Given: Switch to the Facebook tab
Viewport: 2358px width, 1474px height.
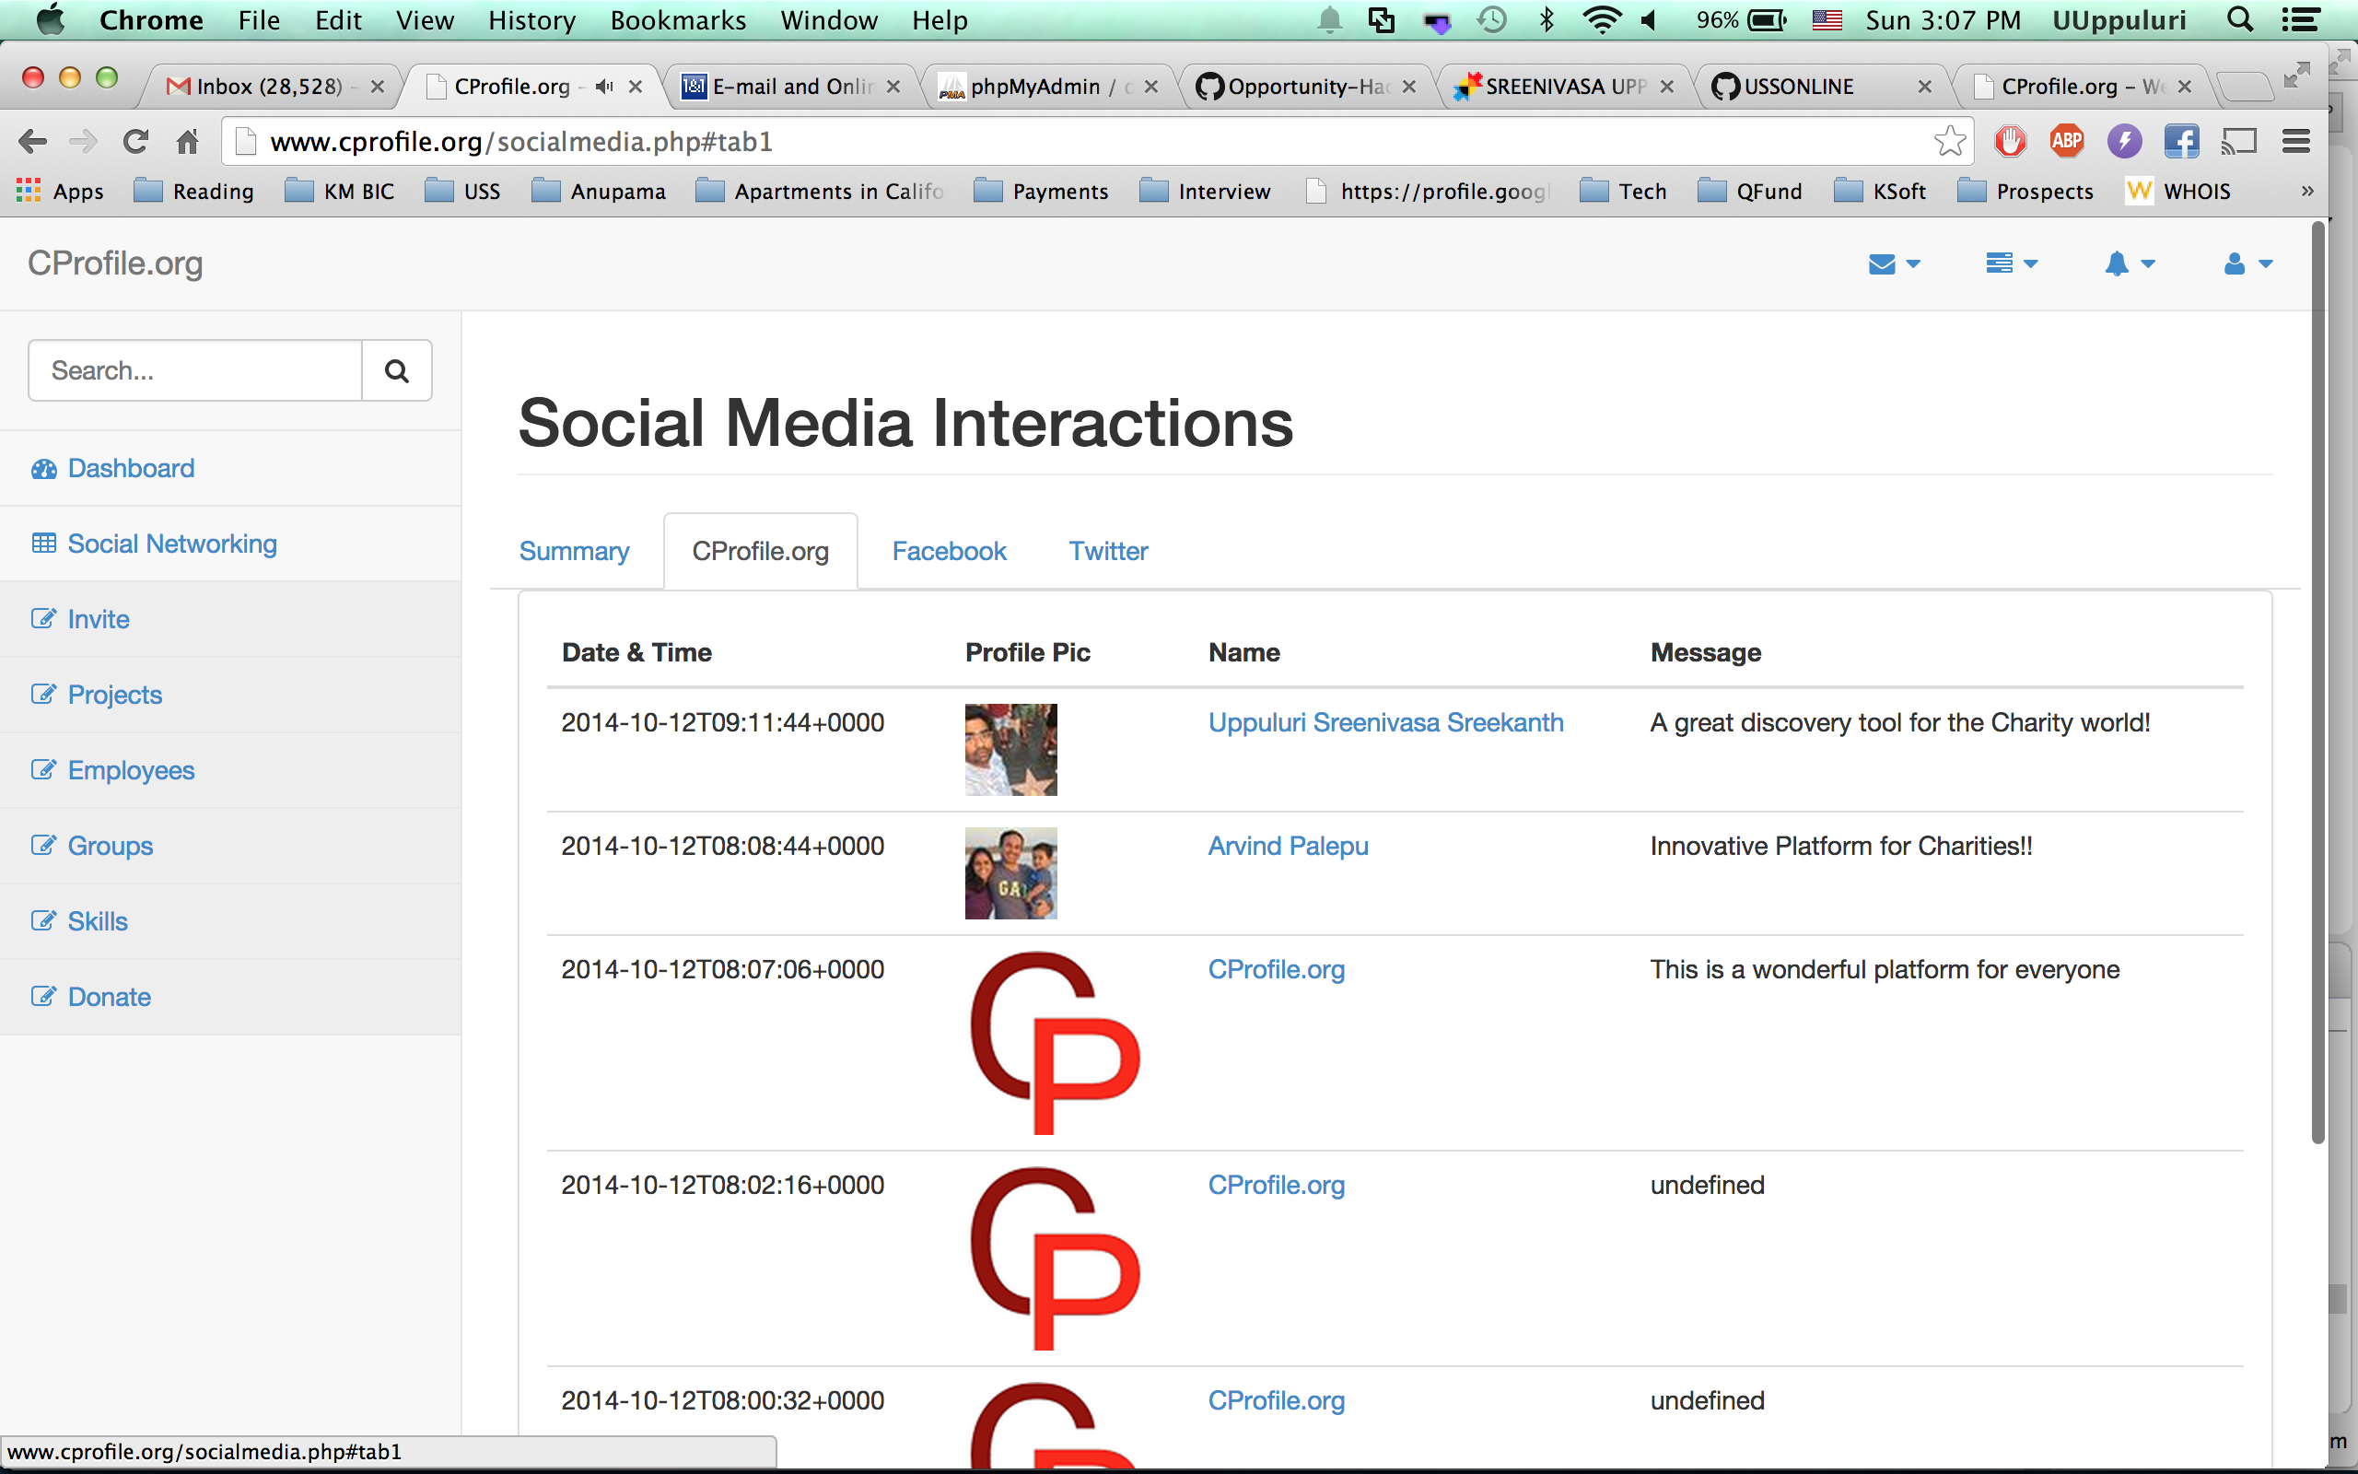Looking at the screenshot, I should pyautogui.click(x=948, y=551).
